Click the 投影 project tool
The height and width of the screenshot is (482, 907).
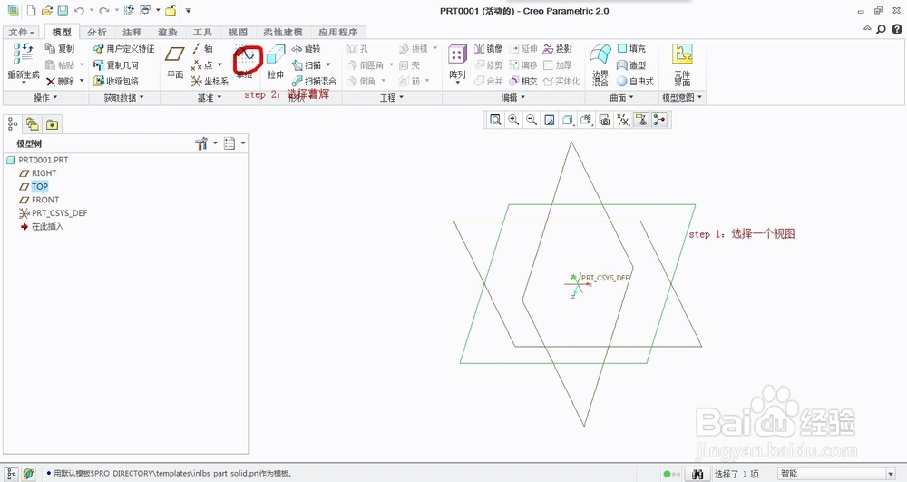click(x=558, y=49)
